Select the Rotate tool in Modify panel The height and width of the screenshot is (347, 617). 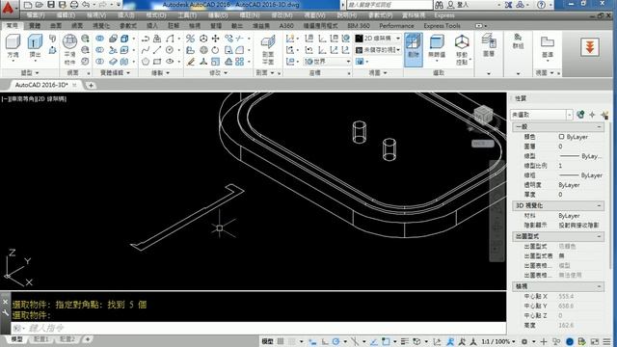[x=216, y=50]
